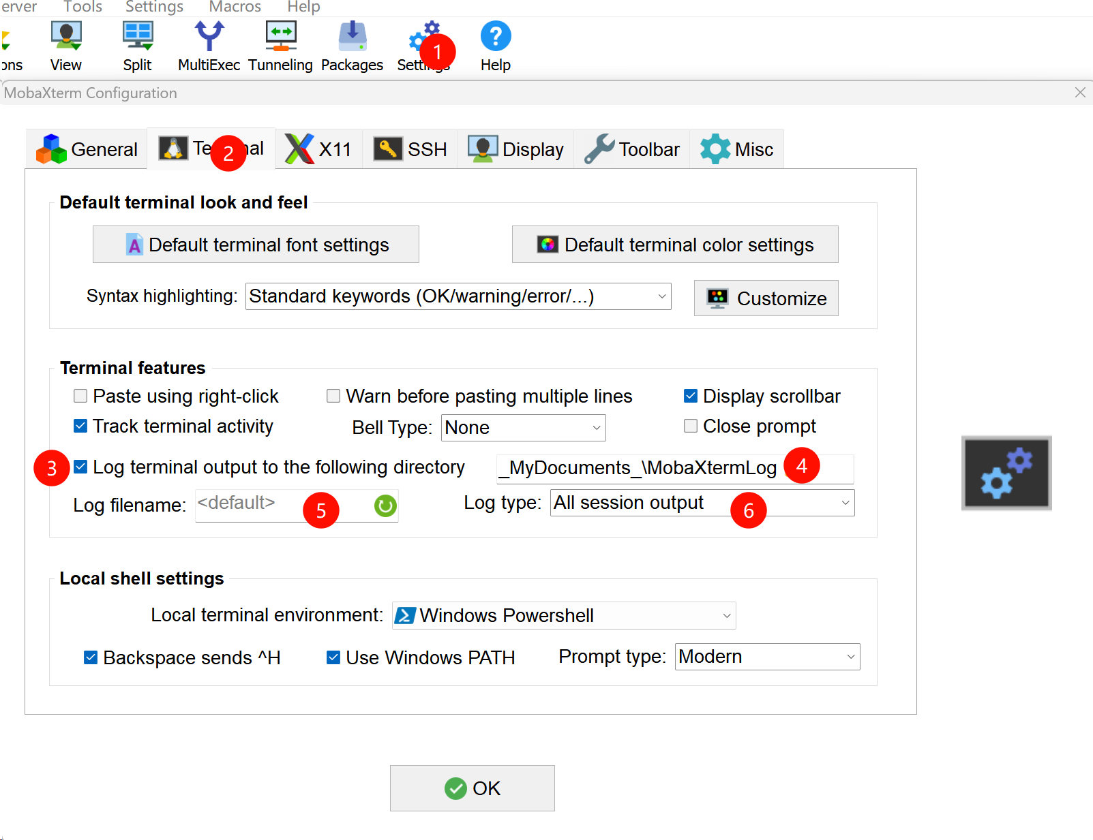The image size is (1093, 840).
Task: Open the Macros menu
Action: [x=235, y=7]
